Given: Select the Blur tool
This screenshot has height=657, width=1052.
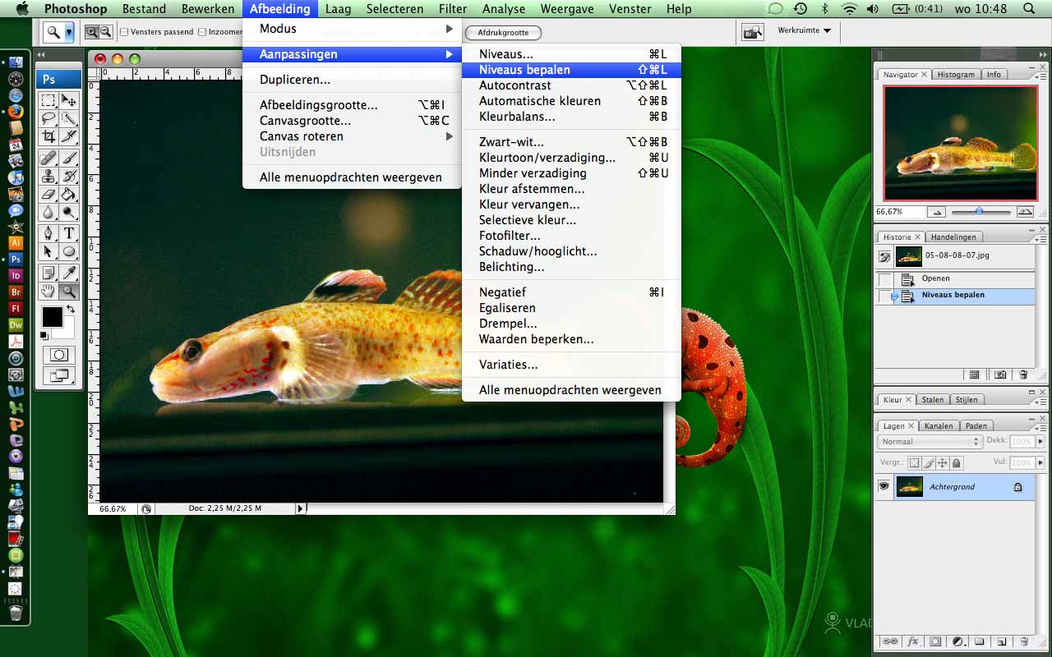Looking at the screenshot, I should (x=48, y=212).
